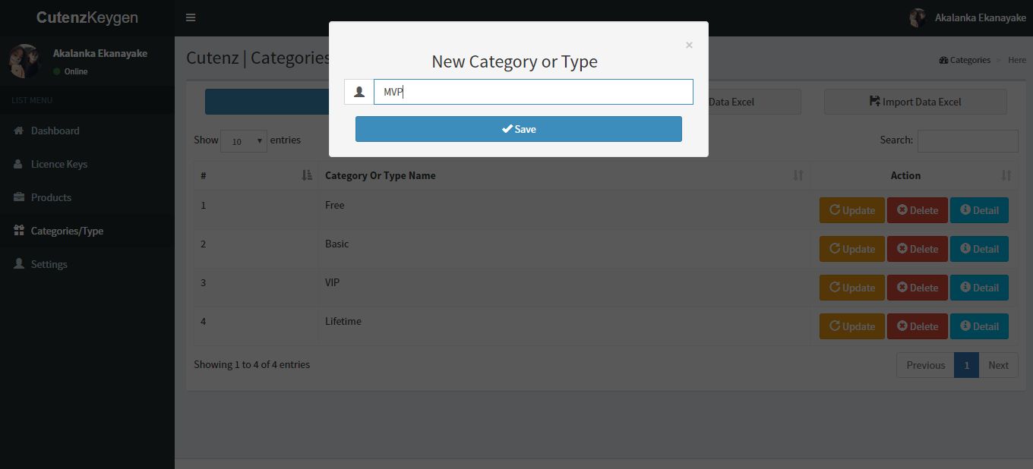
Task: Click the category name input field
Action: (533, 92)
